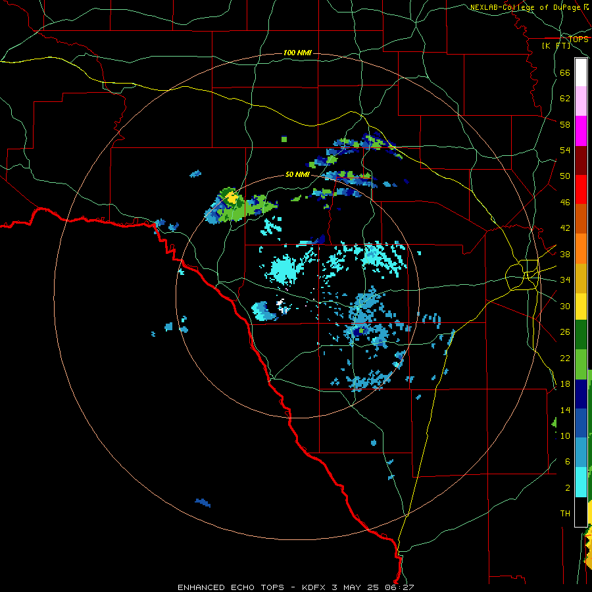Image resolution: width=592 pixels, height=592 pixels.
Task: Click the ENHANCED ECHO TOPS caption
Action: coord(231,587)
